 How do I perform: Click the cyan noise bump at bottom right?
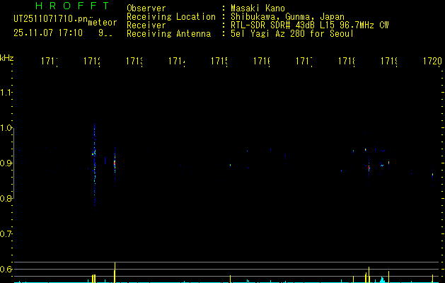coord(382,280)
